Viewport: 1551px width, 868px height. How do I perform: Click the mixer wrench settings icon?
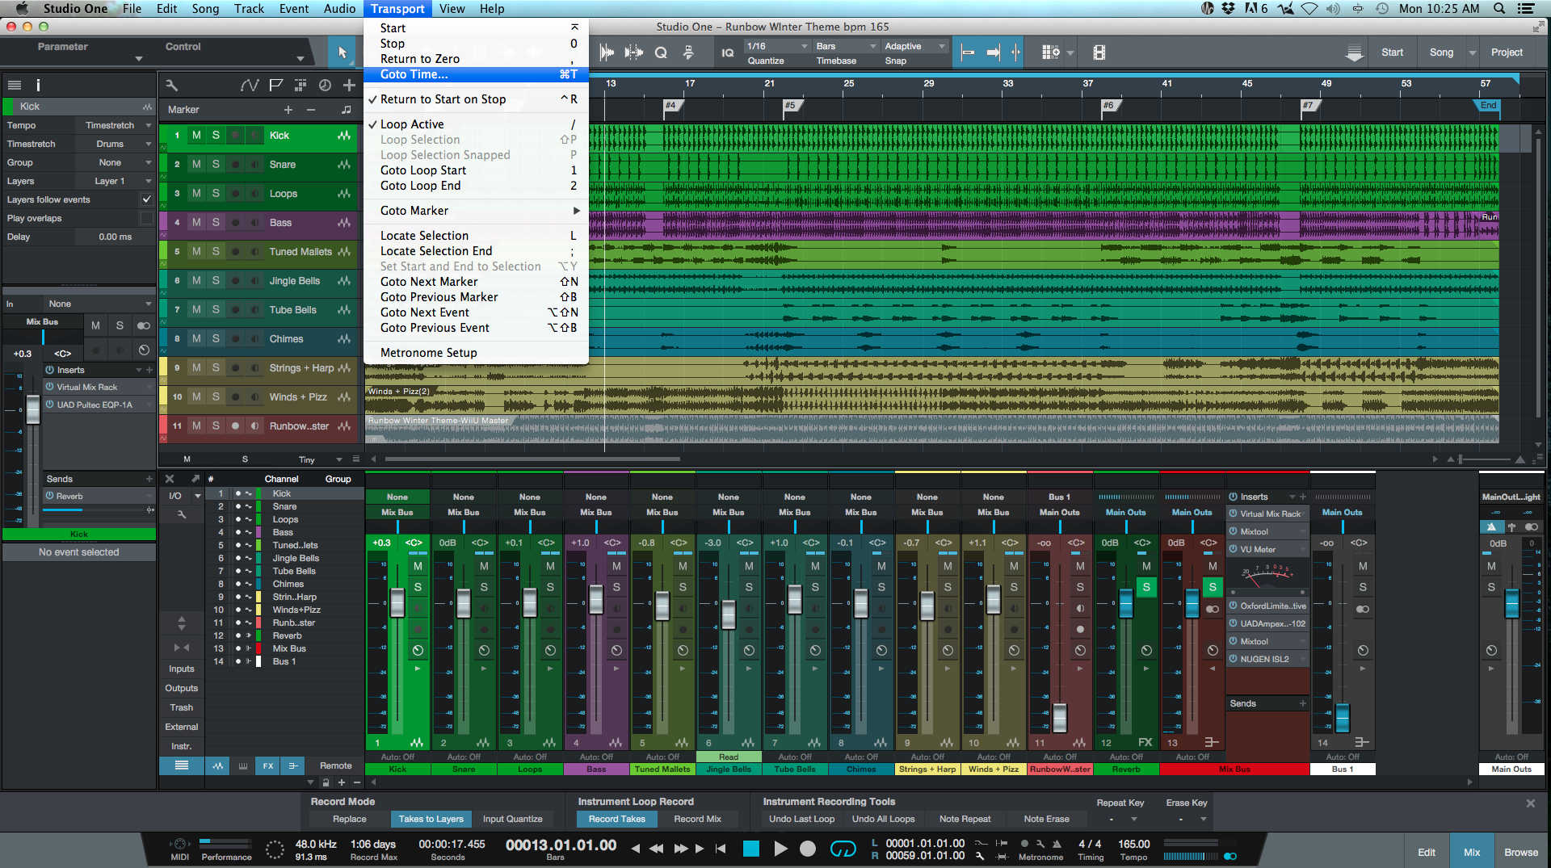click(x=182, y=514)
